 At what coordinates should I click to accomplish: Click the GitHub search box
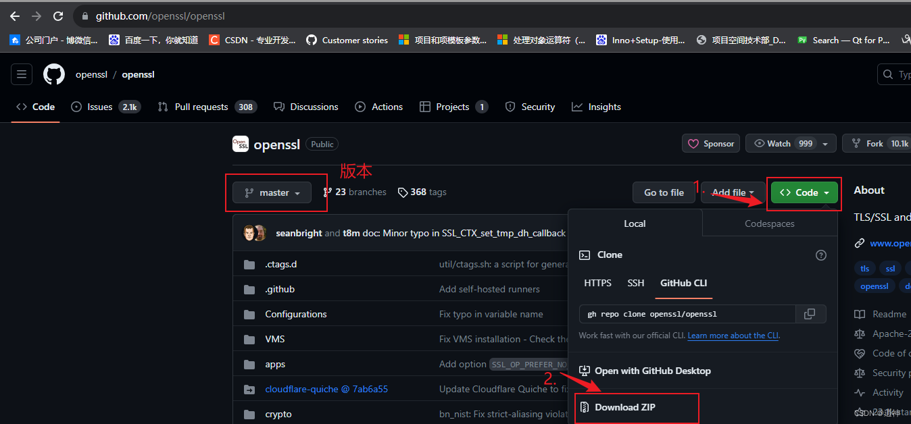(894, 74)
